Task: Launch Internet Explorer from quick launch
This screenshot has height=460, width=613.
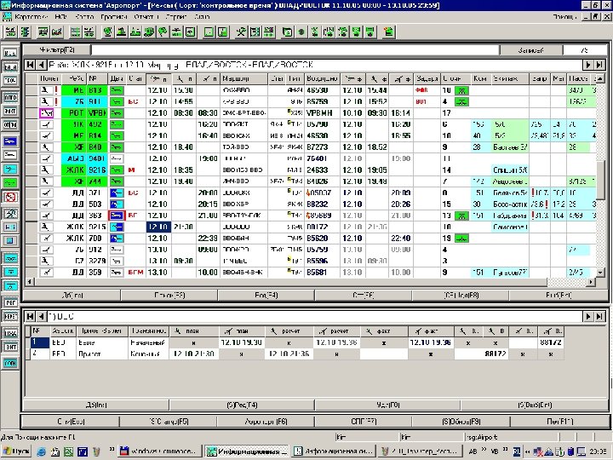Action: tap(41, 451)
